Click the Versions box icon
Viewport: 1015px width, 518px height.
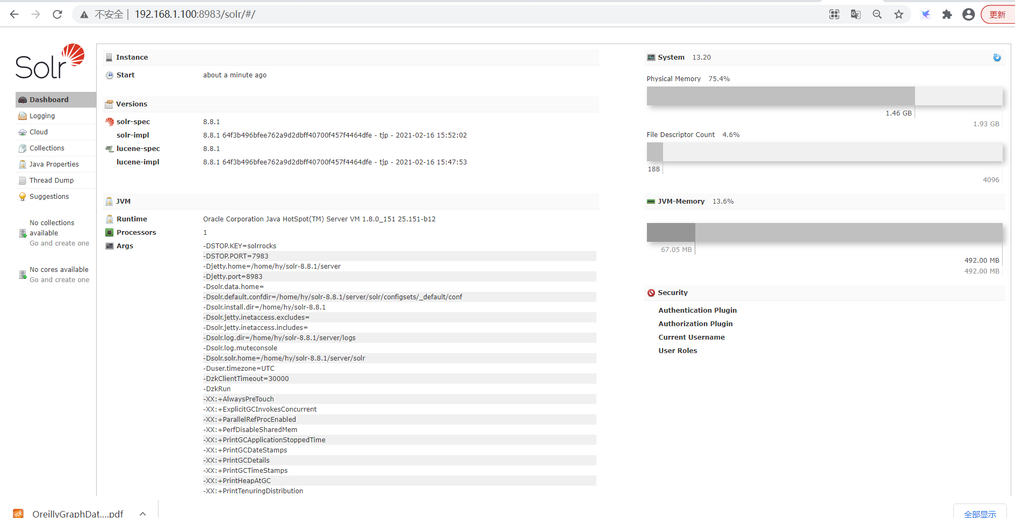pos(109,104)
